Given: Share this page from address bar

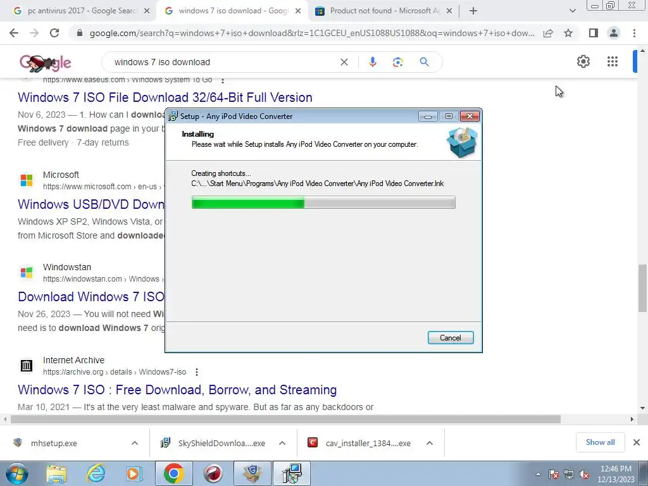Looking at the screenshot, I should (x=548, y=33).
